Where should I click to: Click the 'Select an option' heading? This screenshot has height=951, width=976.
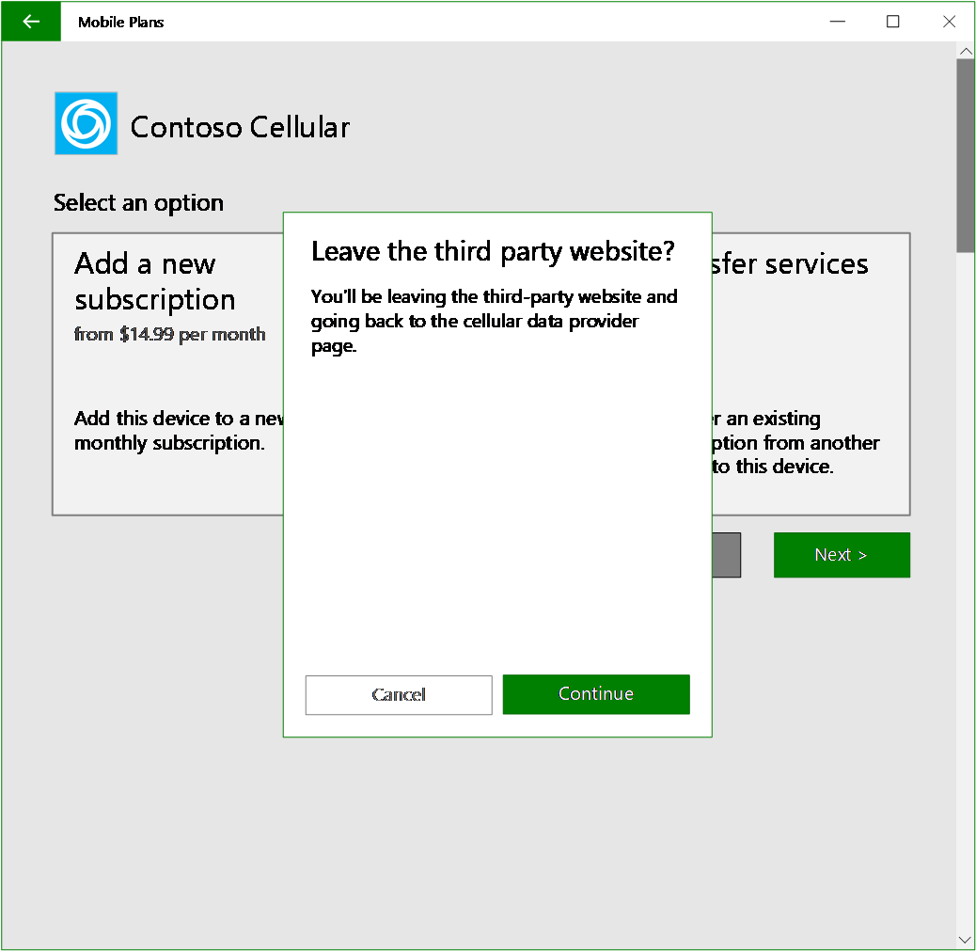click(138, 203)
